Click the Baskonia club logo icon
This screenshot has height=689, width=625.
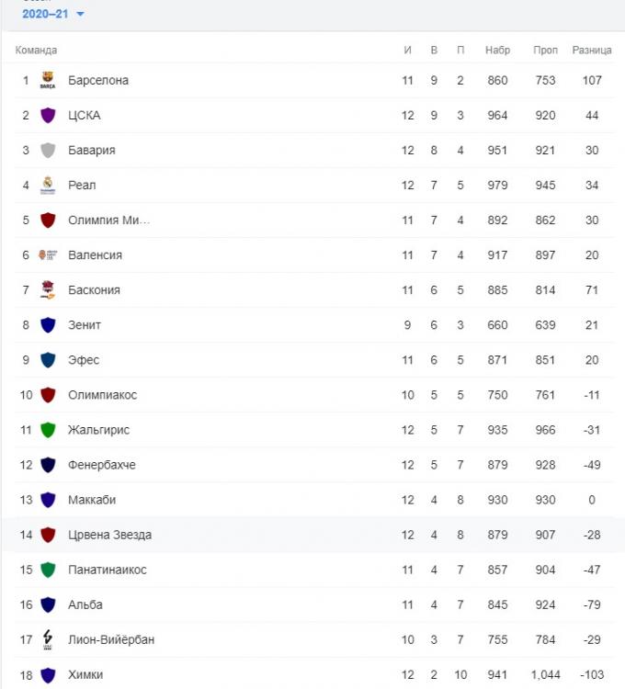coord(48,290)
